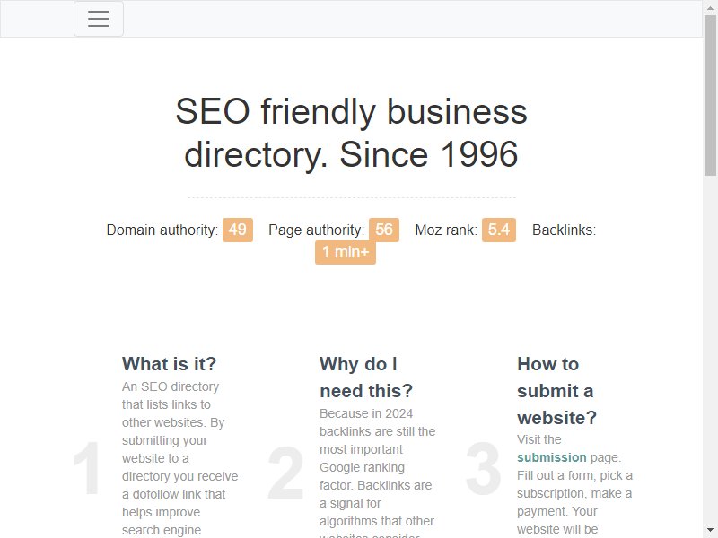The width and height of the screenshot is (718, 538).
Task: Click the 'SEO friendly business directory' title
Action: click(351, 133)
